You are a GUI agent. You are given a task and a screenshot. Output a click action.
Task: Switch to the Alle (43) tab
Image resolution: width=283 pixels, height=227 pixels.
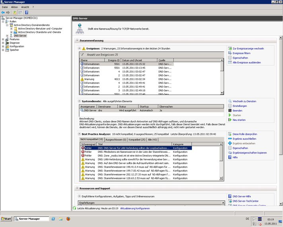coord(152,140)
